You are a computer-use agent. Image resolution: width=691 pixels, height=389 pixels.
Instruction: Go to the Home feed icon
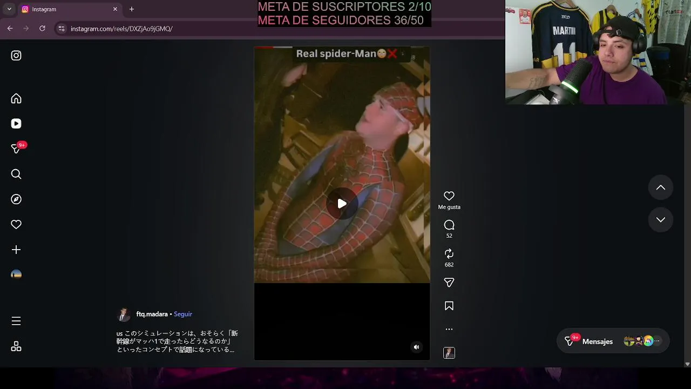(x=16, y=98)
